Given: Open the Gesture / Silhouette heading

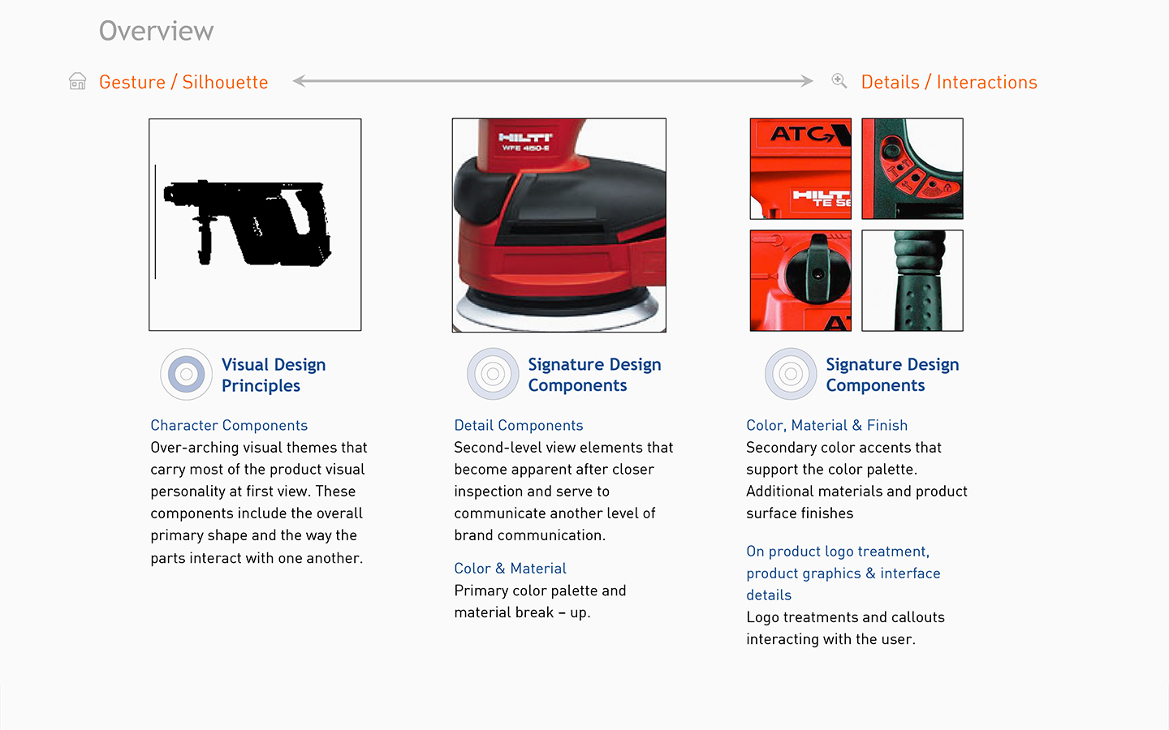Looking at the screenshot, I should [183, 82].
